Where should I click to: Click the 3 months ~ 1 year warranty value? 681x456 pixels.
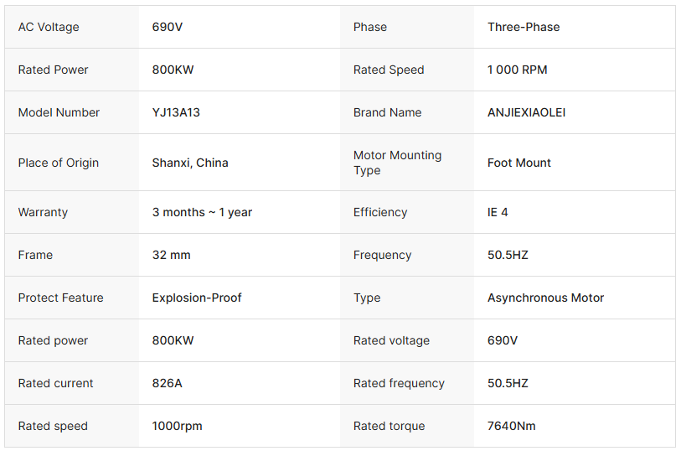pyautogui.click(x=202, y=212)
